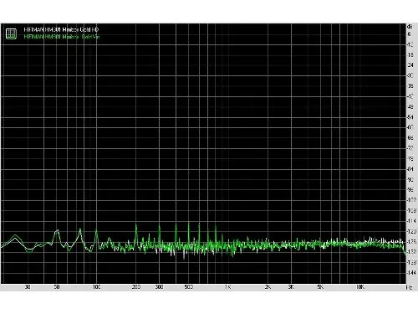Viewport: 418px width, 314px height.
Task: Click the spectrum peak at 300 Hz
Action: [x=160, y=226]
